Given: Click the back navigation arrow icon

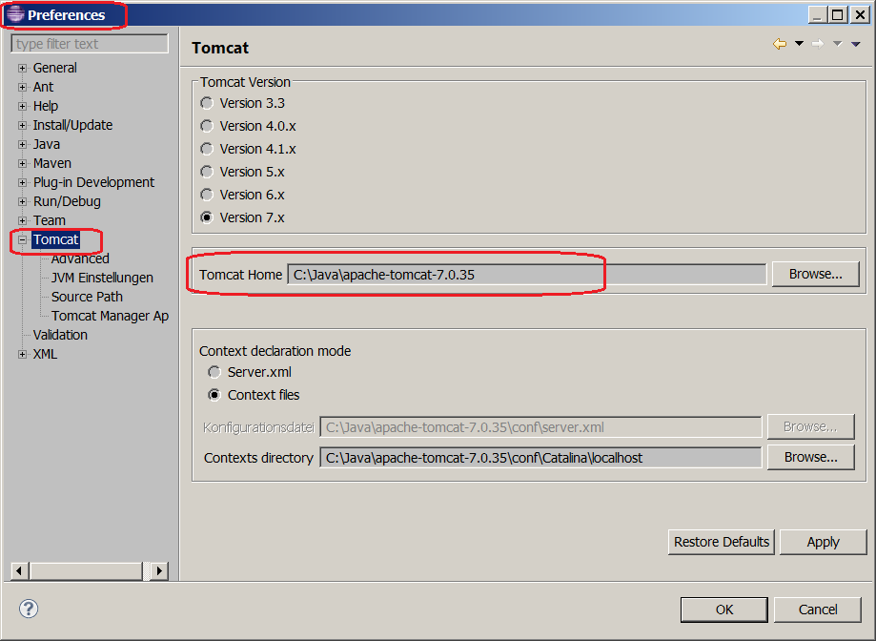Looking at the screenshot, I should 780,44.
